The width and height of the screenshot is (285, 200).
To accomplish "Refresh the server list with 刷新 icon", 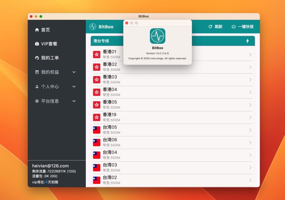I will pyautogui.click(x=210, y=26).
